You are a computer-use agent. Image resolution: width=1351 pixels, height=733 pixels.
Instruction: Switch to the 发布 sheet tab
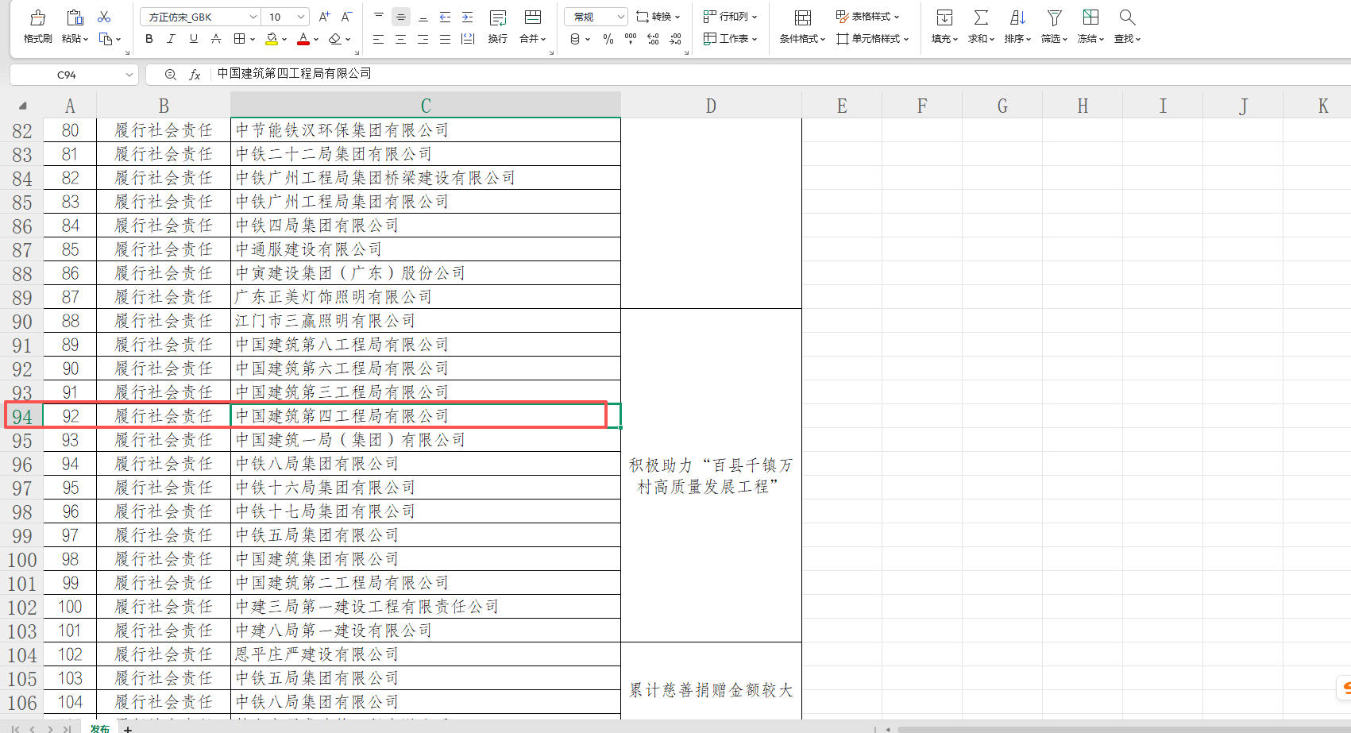tap(99, 727)
